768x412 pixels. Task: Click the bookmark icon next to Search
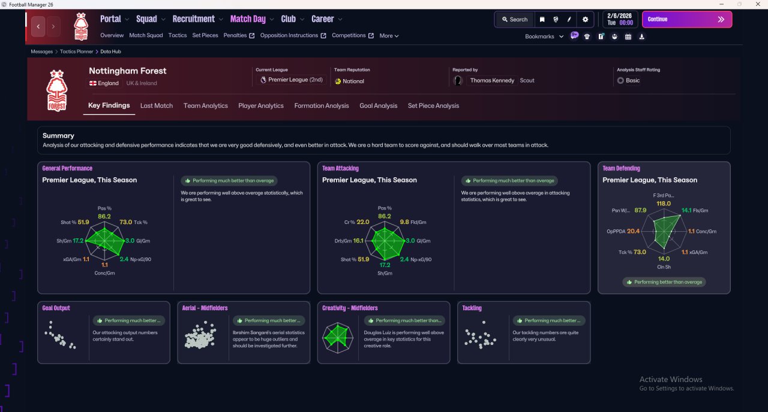542,19
